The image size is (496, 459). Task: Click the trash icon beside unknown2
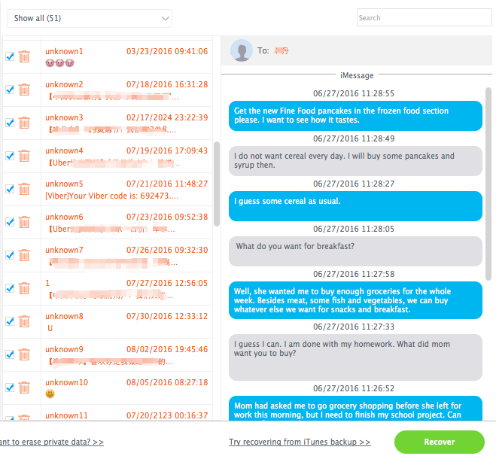click(24, 90)
